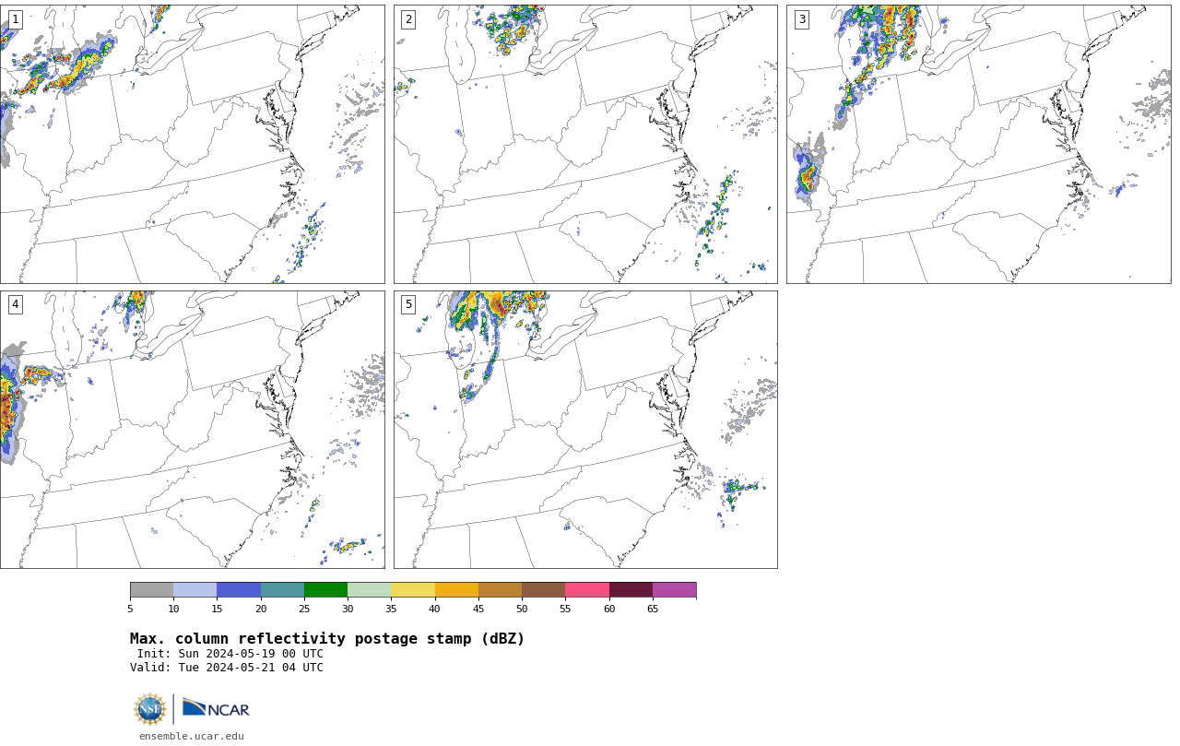
Task: Click the panel number label 3
Action: coord(801,19)
